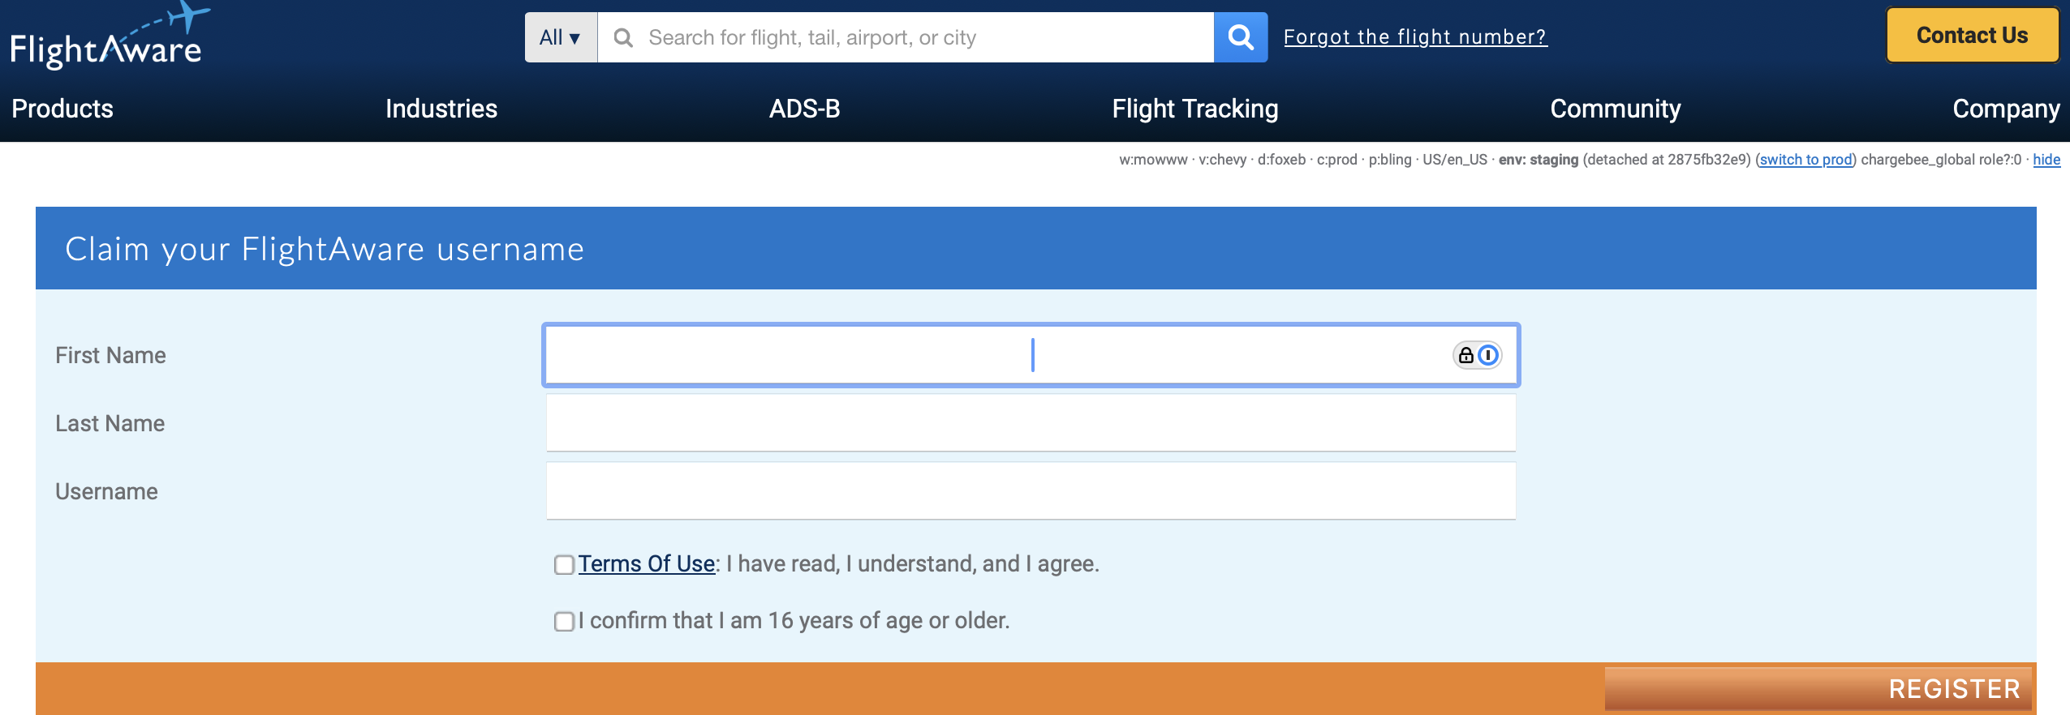Open the Products menu

pyautogui.click(x=62, y=108)
